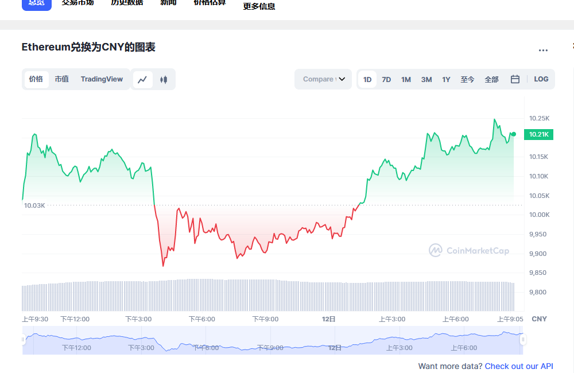Expand the 更多信息 menu

click(259, 6)
